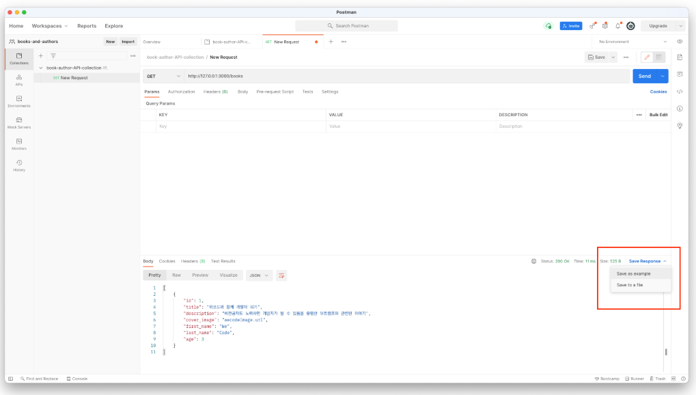Click the user avatar icon

point(630,26)
